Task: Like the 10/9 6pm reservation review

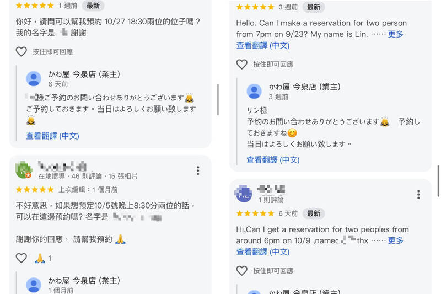Action: tap(241, 271)
